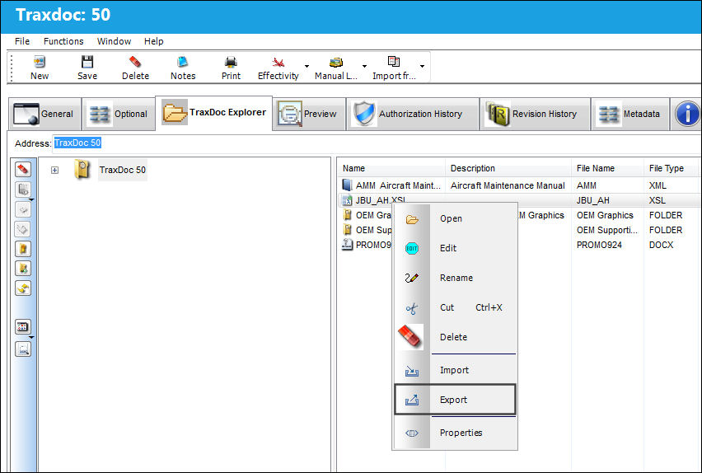
Task: Click the XSL file type cell
Action: [658, 200]
